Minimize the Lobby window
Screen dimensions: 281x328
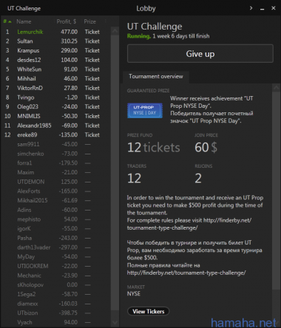pos(262,9)
